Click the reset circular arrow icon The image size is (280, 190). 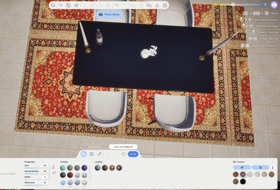[x=123, y=154]
